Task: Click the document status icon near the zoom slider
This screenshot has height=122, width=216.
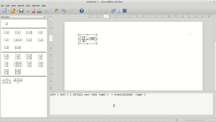Action: pos(176,120)
